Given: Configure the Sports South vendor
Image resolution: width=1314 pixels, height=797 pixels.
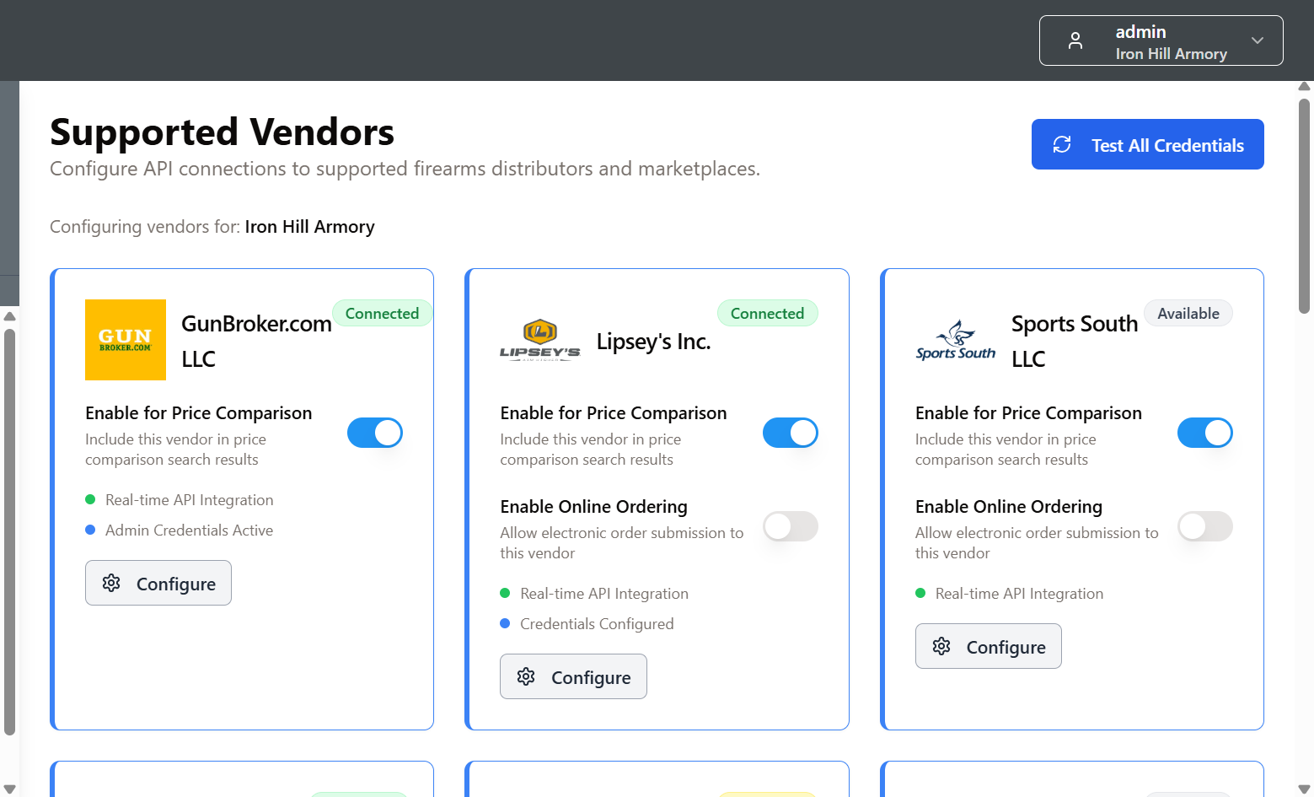Looking at the screenshot, I should point(989,646).
